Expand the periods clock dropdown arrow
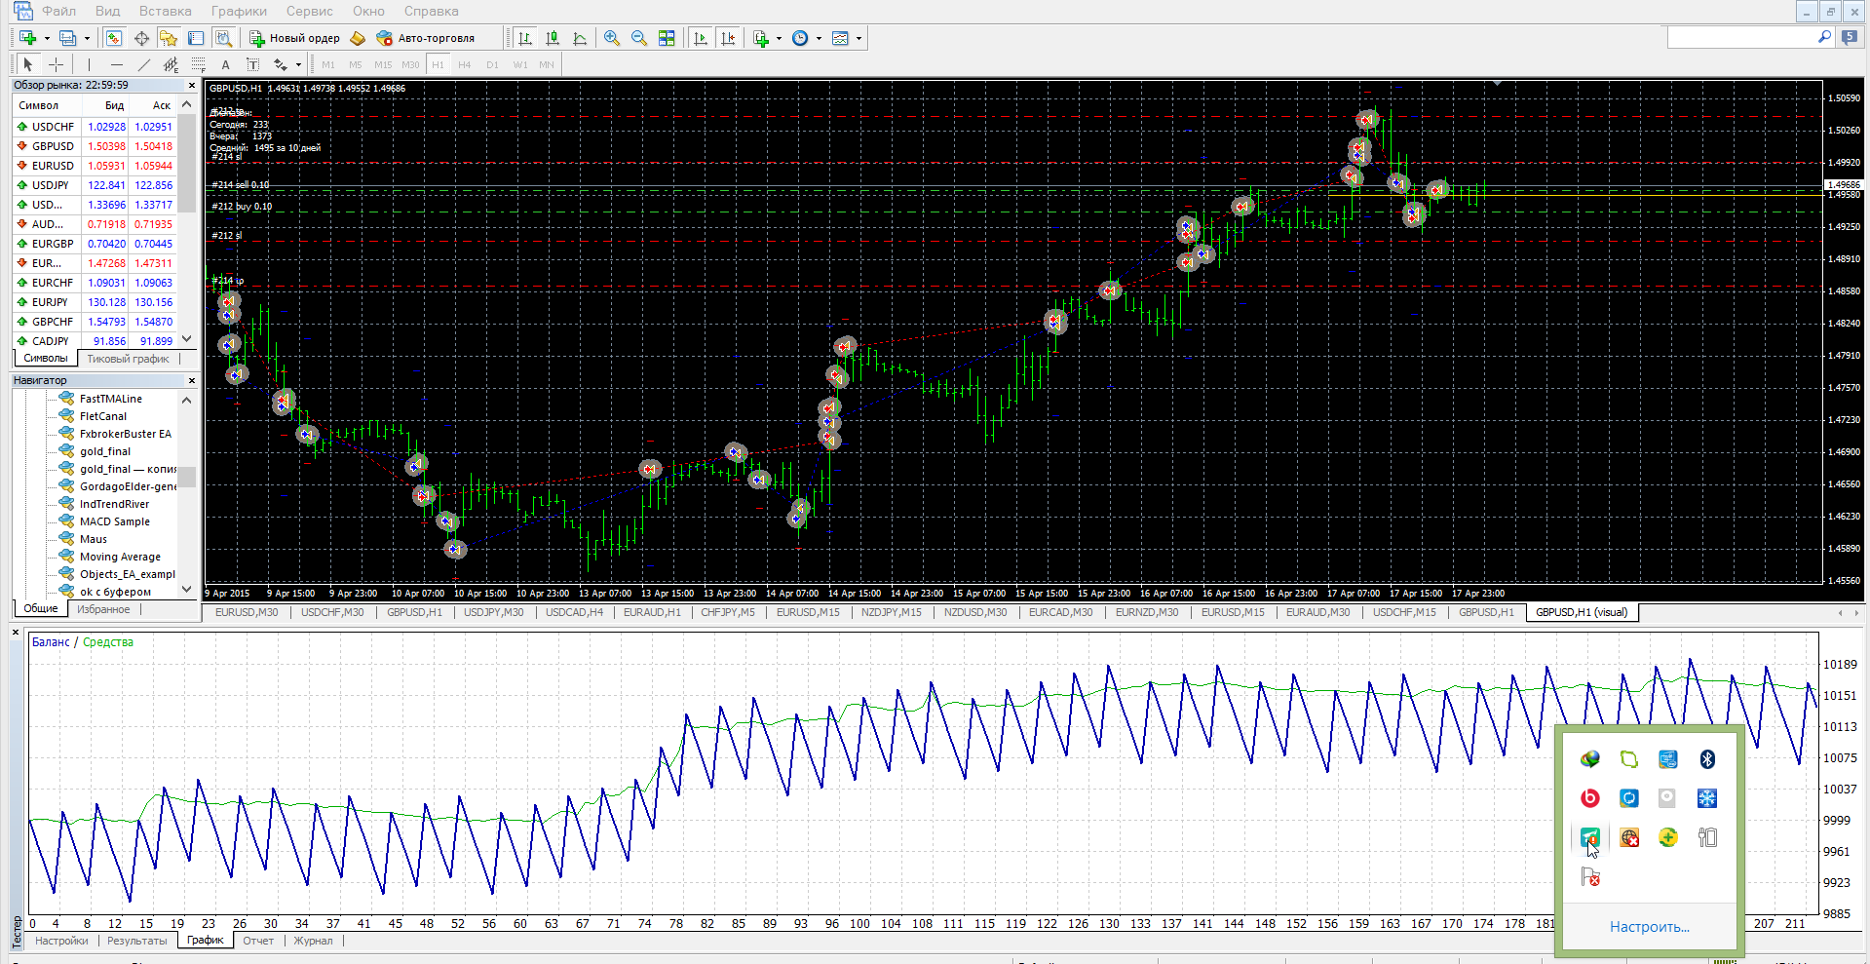This screenshot has height=964, width=1870. pyautogui.click(x=819, y=39)
